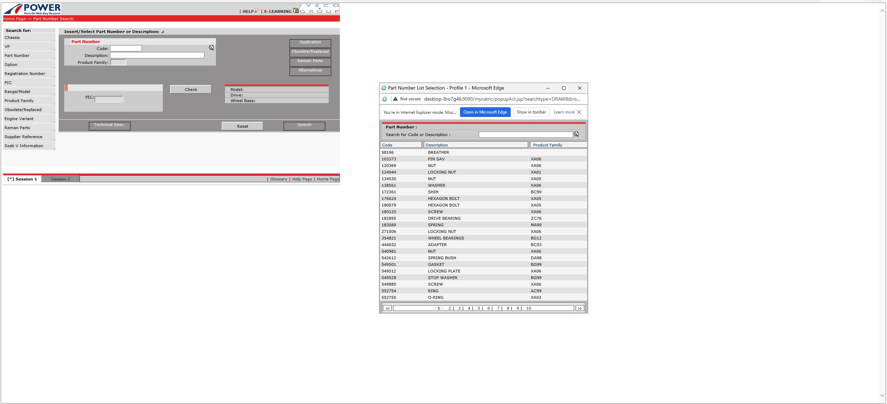The width and height of the screenshot is (887, 404).
Task: Go to previous page set arrow
Action: point(387,308)
